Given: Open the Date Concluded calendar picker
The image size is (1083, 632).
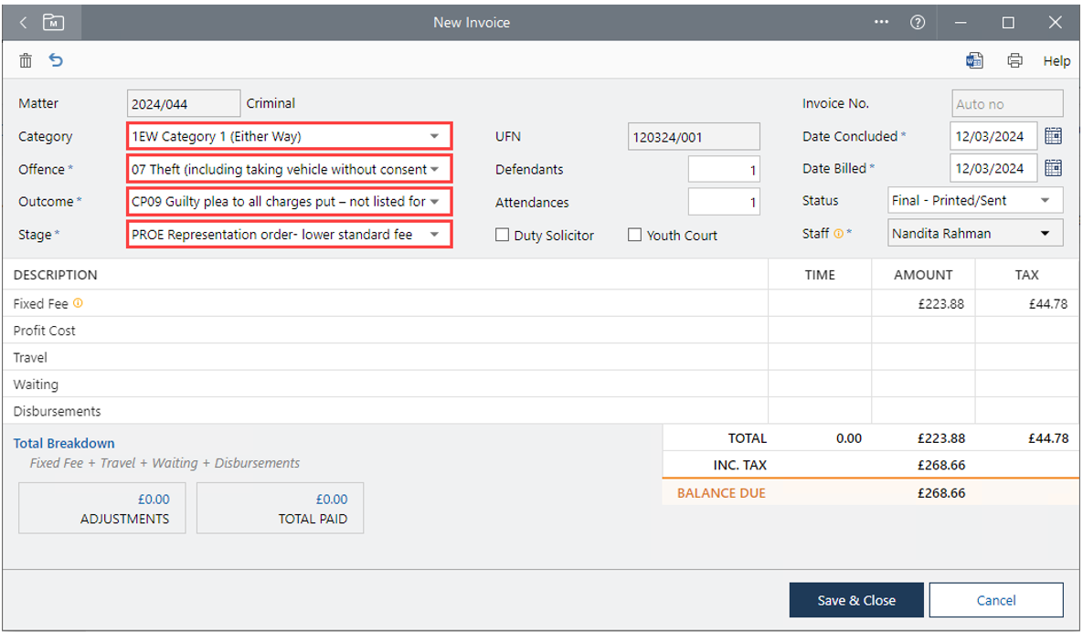Looking at the screenshot, I should coord(1053,136).
